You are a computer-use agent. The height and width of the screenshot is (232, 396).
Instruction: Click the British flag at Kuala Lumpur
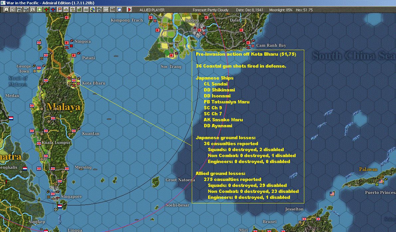tap(39, 144)
